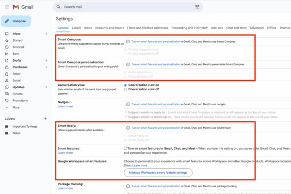The image size is (291, 194).
Task: Open the Chat and Meet tab
Action: coord(236,28)
